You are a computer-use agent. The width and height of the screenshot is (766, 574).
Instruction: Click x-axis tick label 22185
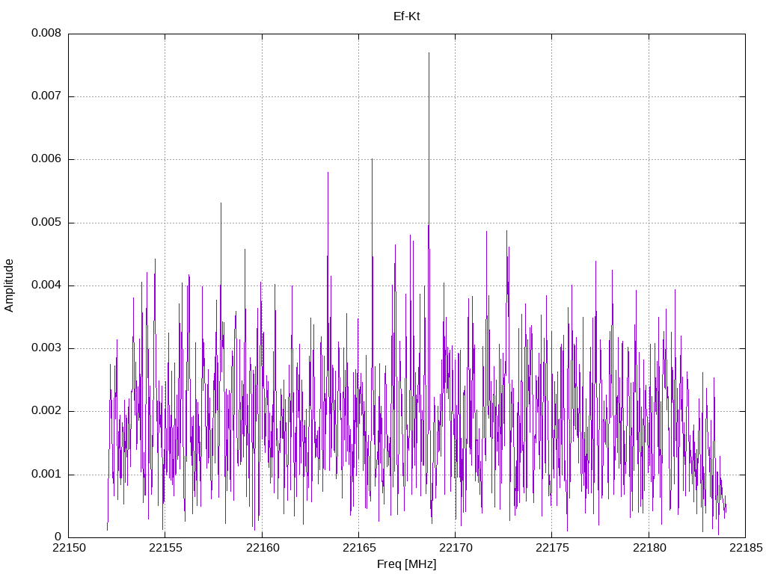[746, 548]
